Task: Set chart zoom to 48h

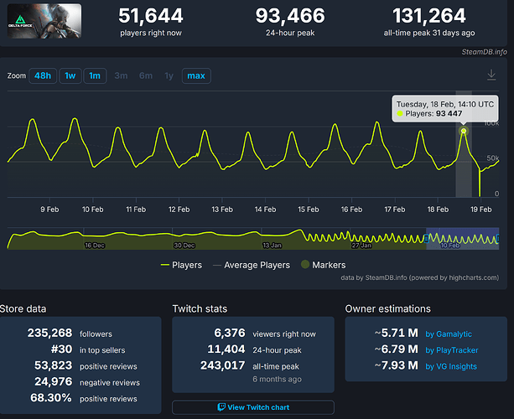Action: click(x=41, y=76)
